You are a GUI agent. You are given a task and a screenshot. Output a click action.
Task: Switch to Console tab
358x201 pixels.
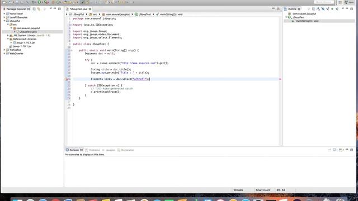tap(74, 150)
